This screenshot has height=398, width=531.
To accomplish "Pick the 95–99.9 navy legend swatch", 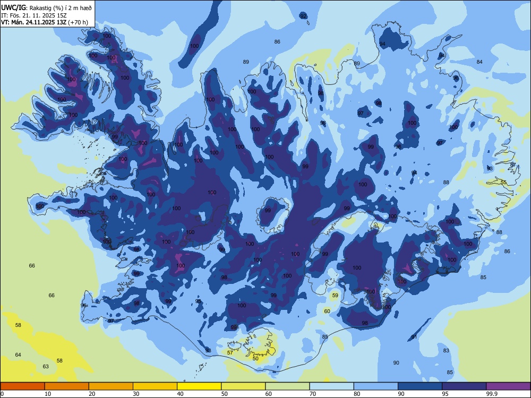I will pos(464,386).
